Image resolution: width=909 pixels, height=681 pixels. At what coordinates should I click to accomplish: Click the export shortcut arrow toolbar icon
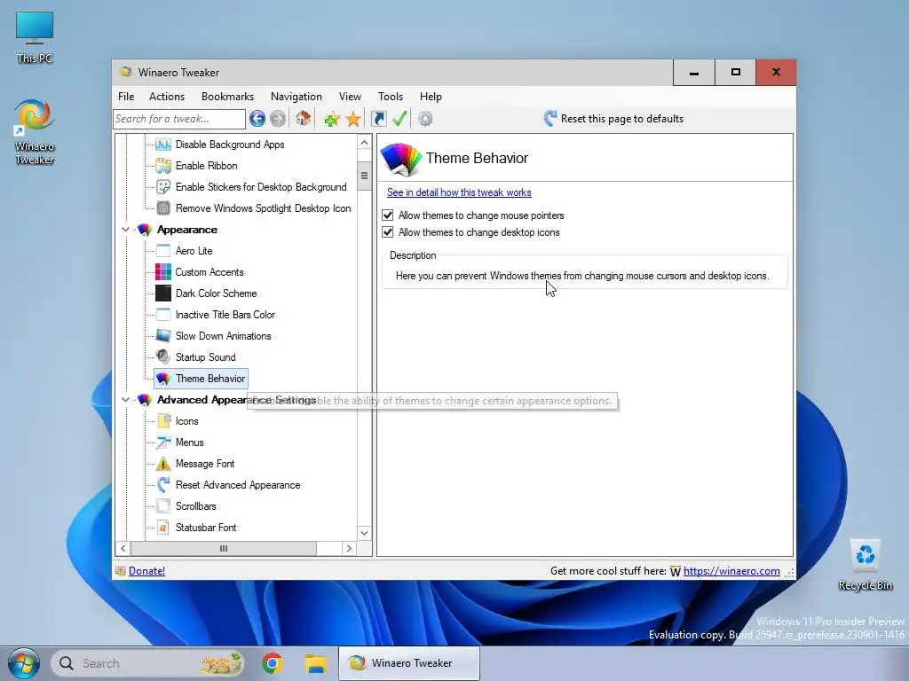tap(379, 119)
